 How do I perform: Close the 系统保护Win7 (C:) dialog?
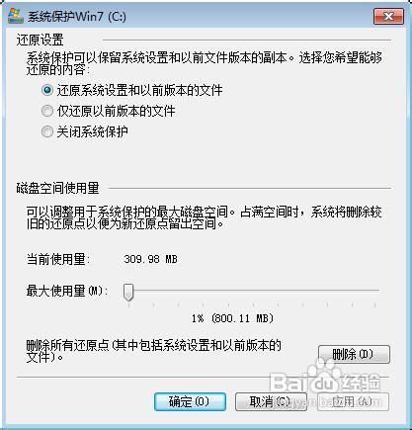388,16
